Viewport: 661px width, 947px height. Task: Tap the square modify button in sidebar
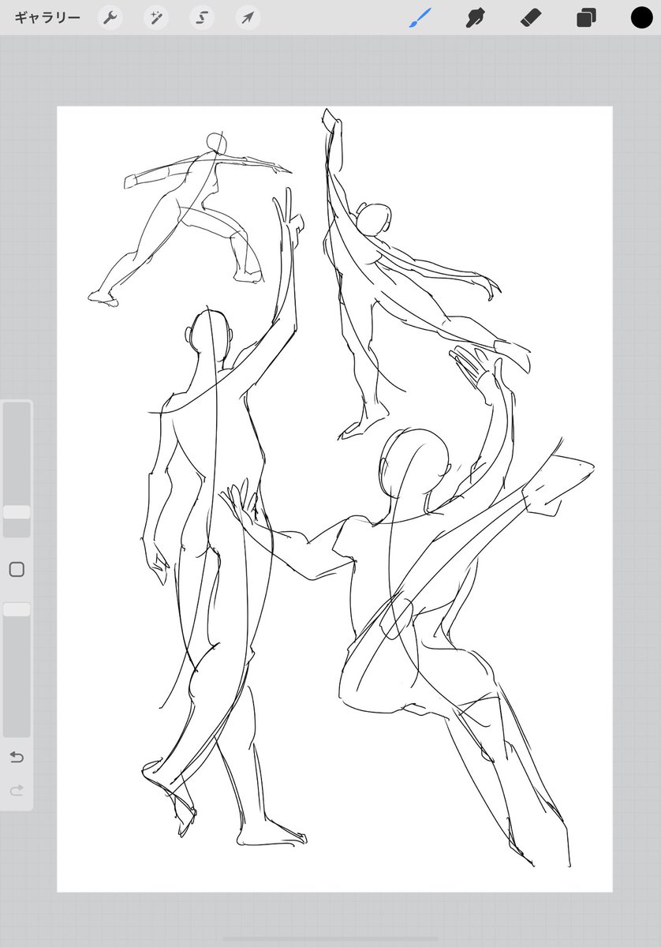[x=17, y=569]
